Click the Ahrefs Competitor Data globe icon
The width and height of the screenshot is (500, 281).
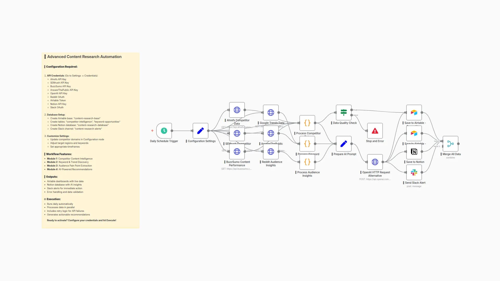pos(237,110)
